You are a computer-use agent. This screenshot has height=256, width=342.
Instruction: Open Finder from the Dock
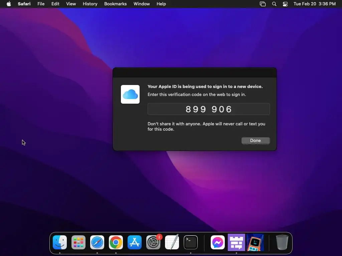(60, 242)
